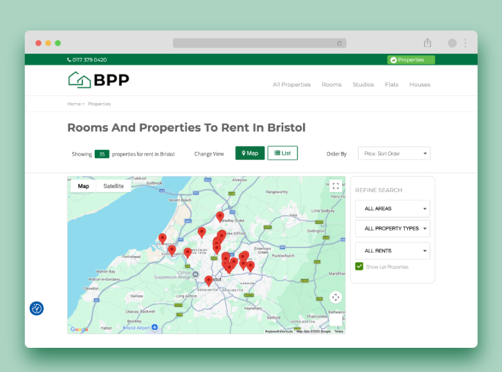Click the BPP house logo
The width and height of the screenshot is (502, 372).
[99, 79]
